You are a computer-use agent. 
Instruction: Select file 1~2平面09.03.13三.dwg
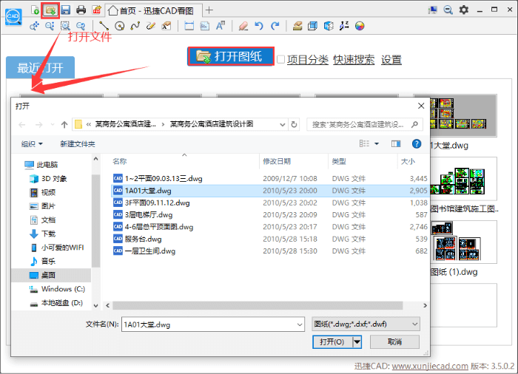coord(270,179)
